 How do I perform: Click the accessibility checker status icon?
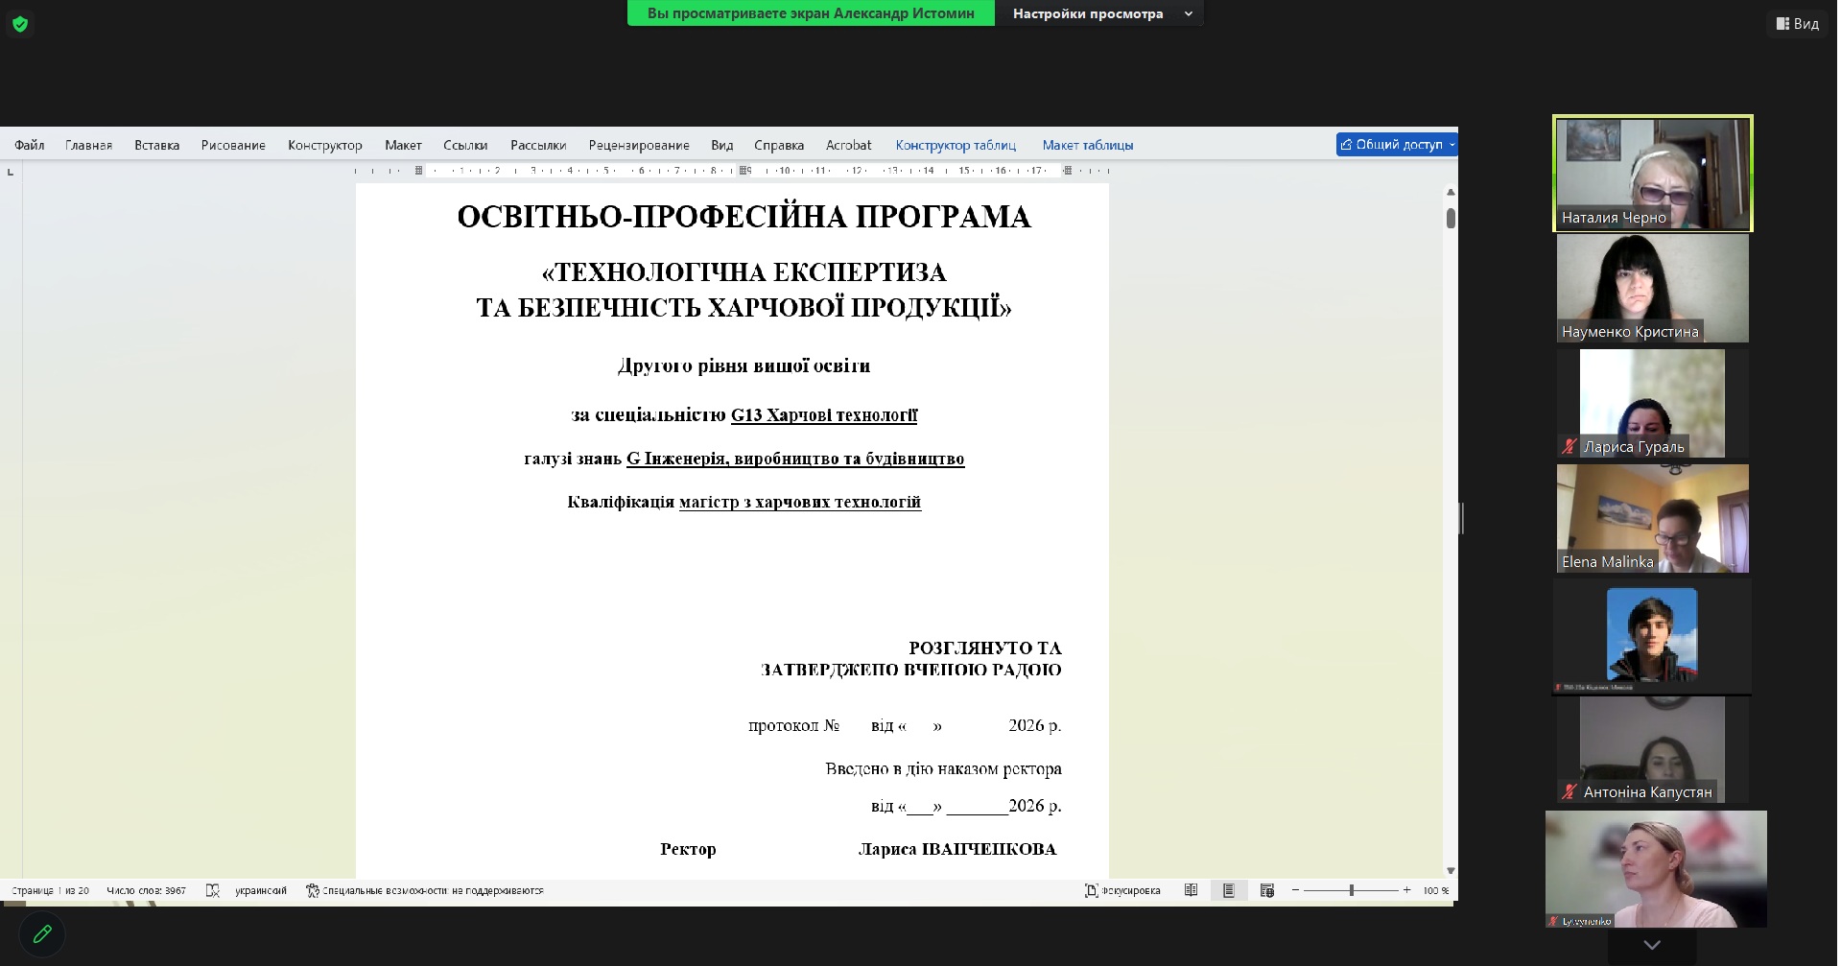[313, 890]
